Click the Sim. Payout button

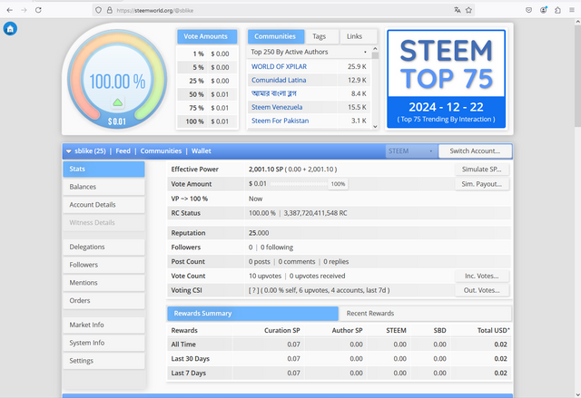tap(482, 184)
